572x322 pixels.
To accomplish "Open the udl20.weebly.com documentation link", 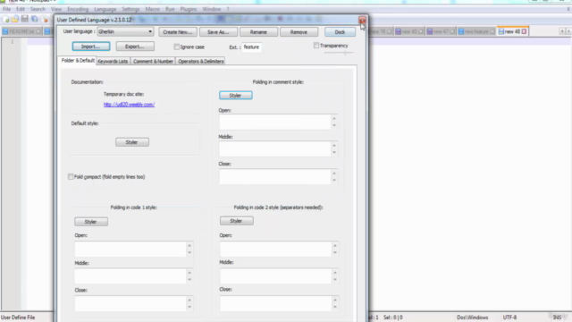I will [x=129, y=105].
